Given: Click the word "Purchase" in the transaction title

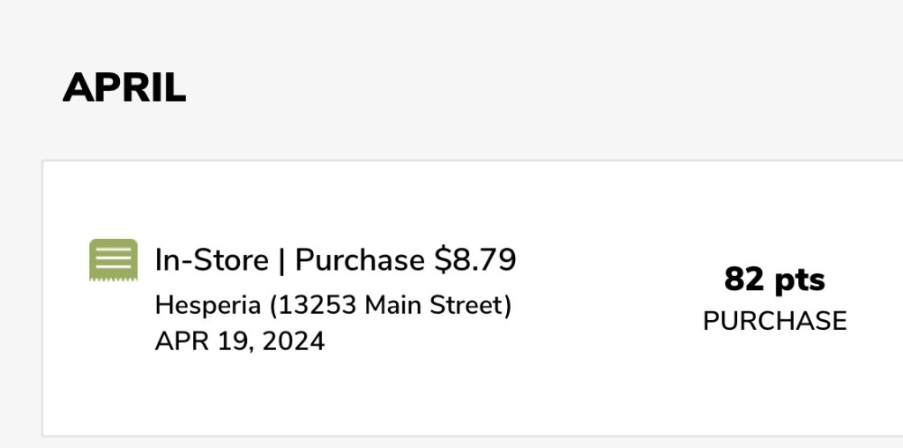Looking at the screenshot, I should coord(359,260).
